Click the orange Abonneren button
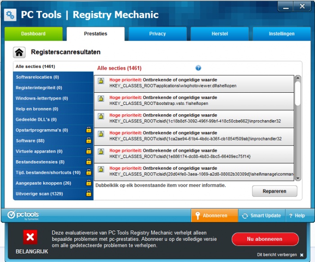Image resolution: width=315 pixels, height=262 pixels. click(215, 215)
